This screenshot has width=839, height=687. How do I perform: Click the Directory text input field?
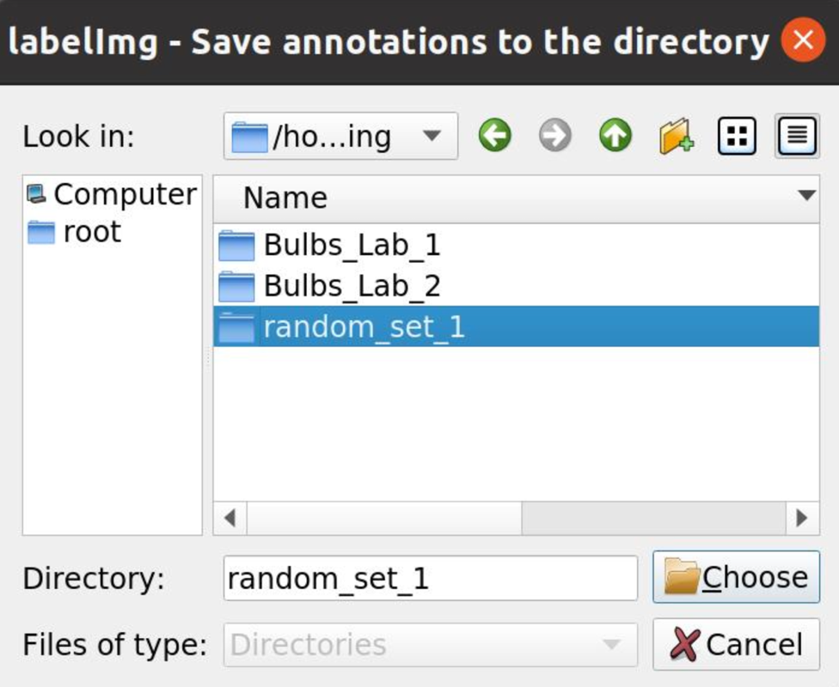(x=430, y=578)
